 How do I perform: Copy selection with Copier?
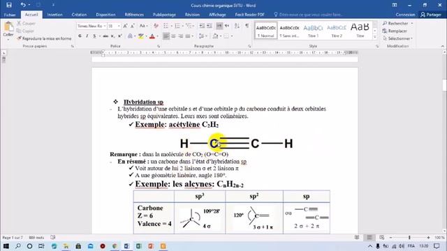25,31
